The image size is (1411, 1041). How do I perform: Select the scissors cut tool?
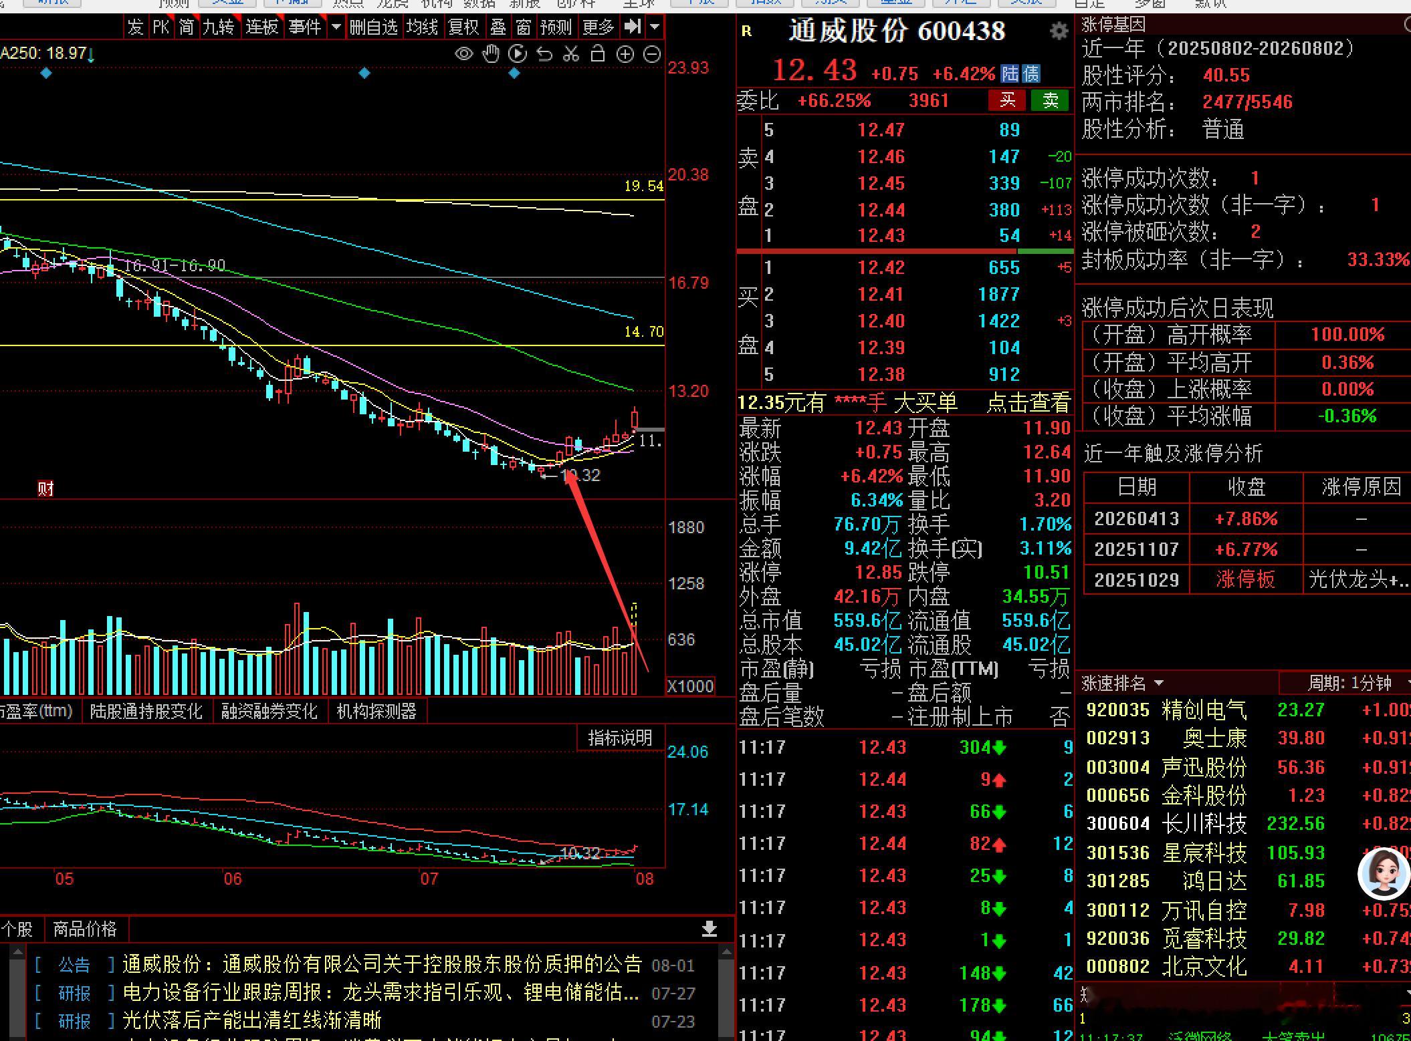(x=571, y=54)
